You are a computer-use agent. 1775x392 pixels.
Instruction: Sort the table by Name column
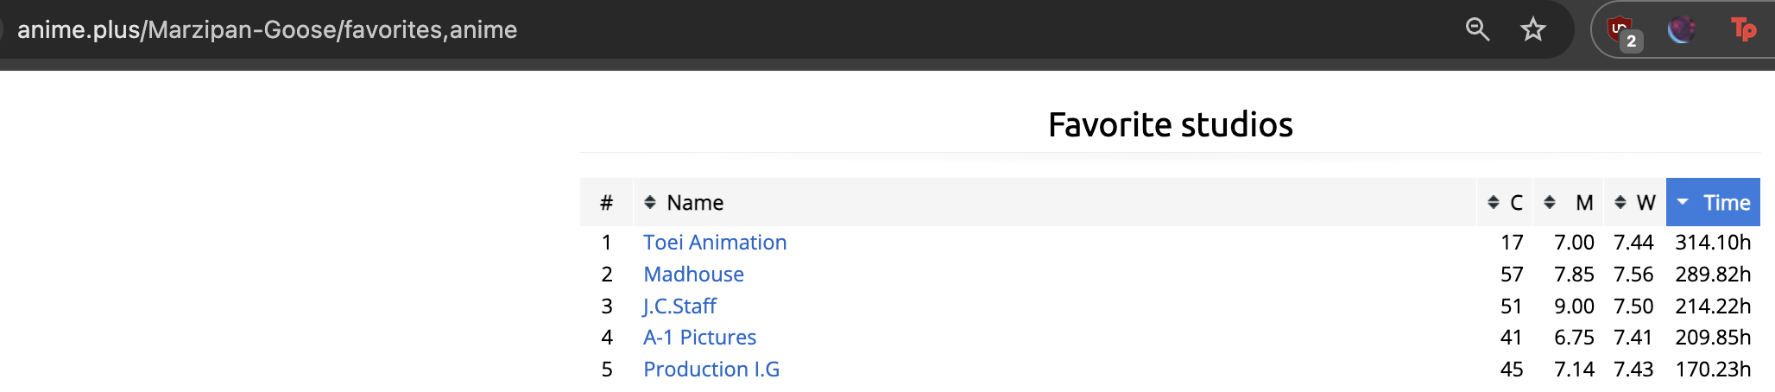coord(694,203)
